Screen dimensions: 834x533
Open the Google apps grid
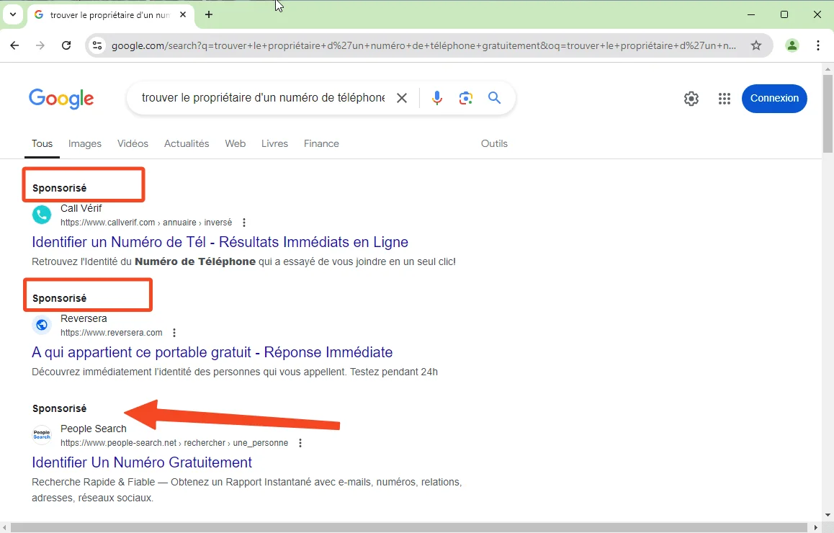(725, 99)
